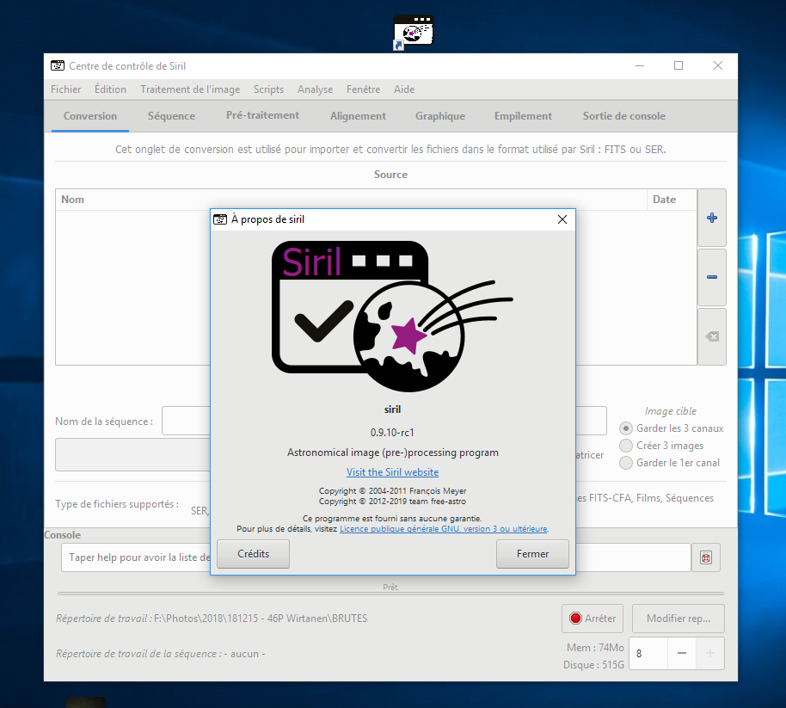This screenshot has width=786, height=708.
Task: Open the Siril desktop shortcut icon
Action: pyautogui.click(x=414, y=32)
